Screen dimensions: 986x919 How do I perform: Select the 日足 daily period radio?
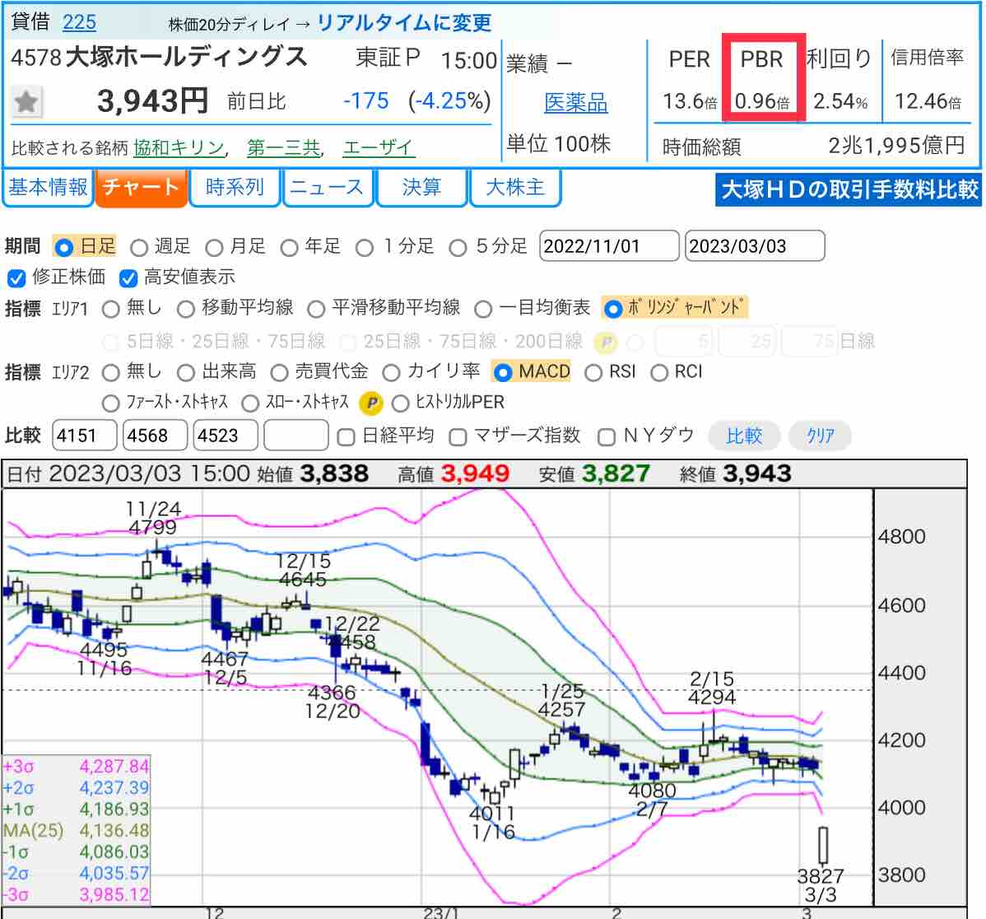pos(63,247)
